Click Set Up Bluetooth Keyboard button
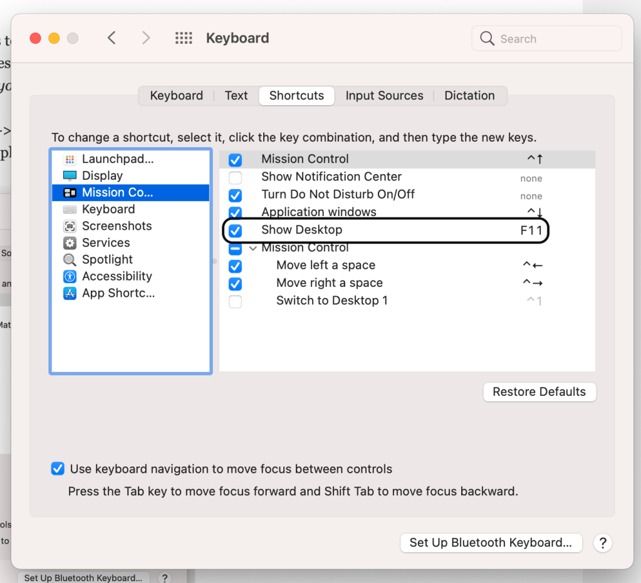 (x=491, y=543)
